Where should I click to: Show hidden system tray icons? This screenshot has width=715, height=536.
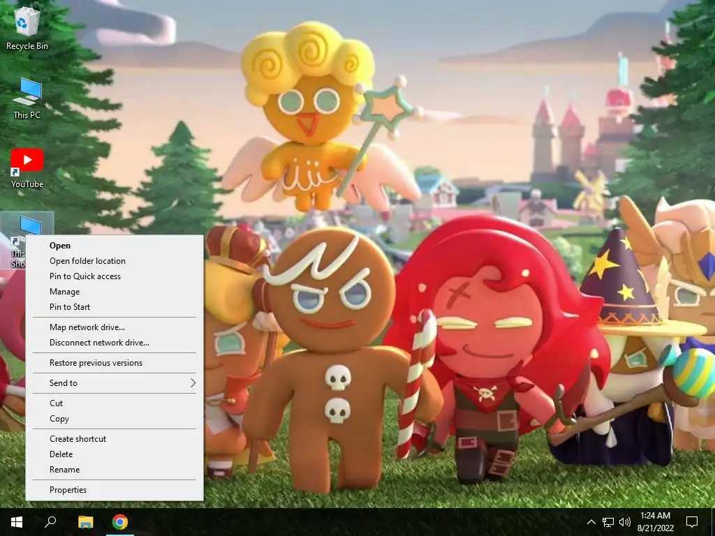(591, 522)
